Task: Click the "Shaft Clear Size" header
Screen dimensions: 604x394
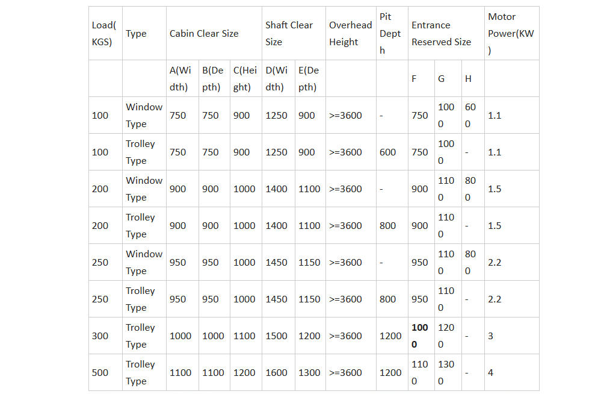Action: pyautogui.click(x=289, y=34)
